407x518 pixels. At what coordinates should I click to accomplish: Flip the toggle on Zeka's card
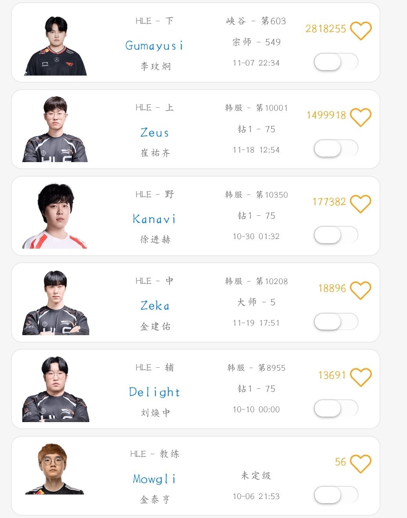tap(336, 321)
